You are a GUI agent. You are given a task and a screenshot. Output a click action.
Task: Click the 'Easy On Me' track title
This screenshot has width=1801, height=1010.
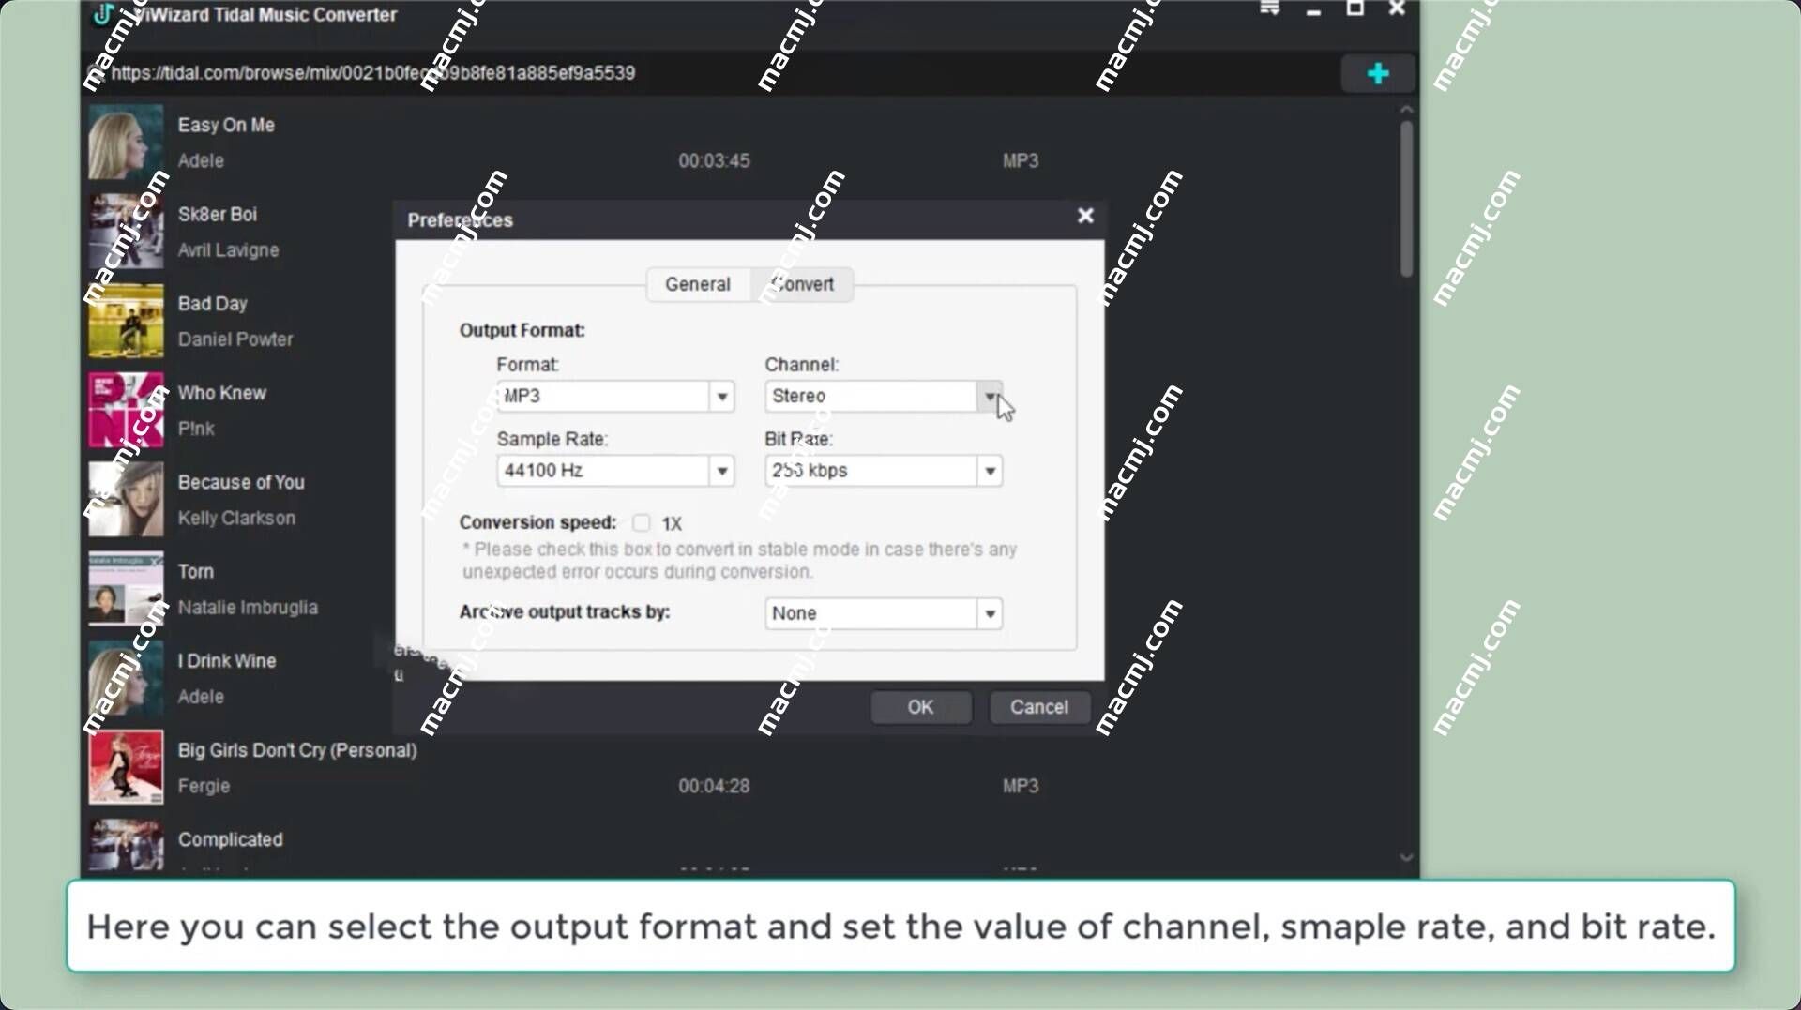point(226,126)
